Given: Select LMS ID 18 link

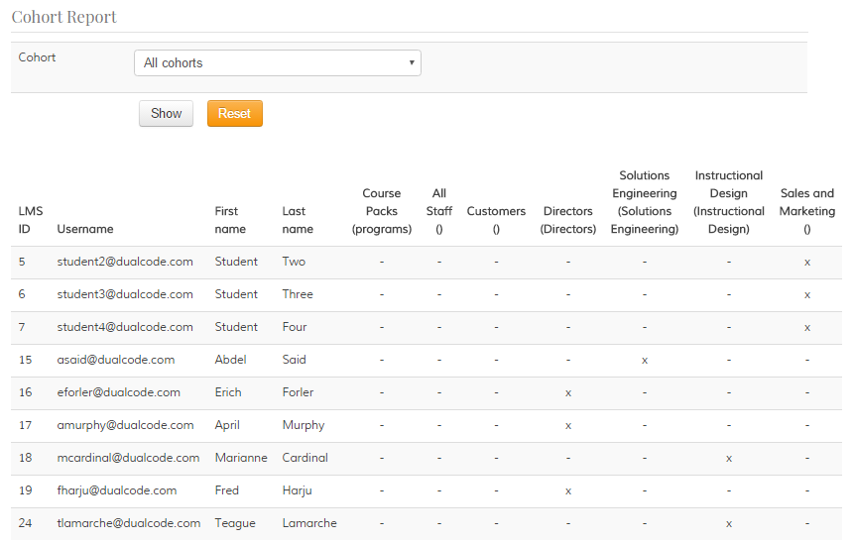Looking at the screenshot, I should [x=25, y=458].
